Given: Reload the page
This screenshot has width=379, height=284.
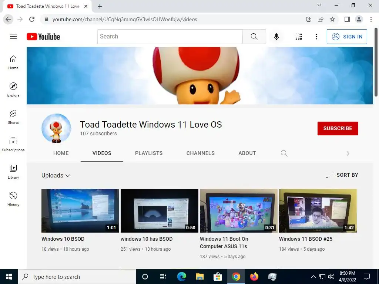Looking at the screenshot, I should (x=32, y=19).
